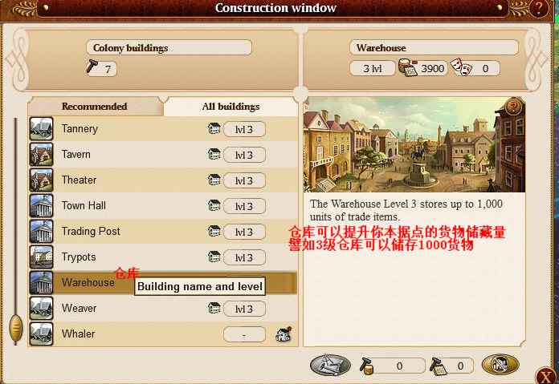Select the Tavern row name
559x384 pixels.
coord(76,155)
